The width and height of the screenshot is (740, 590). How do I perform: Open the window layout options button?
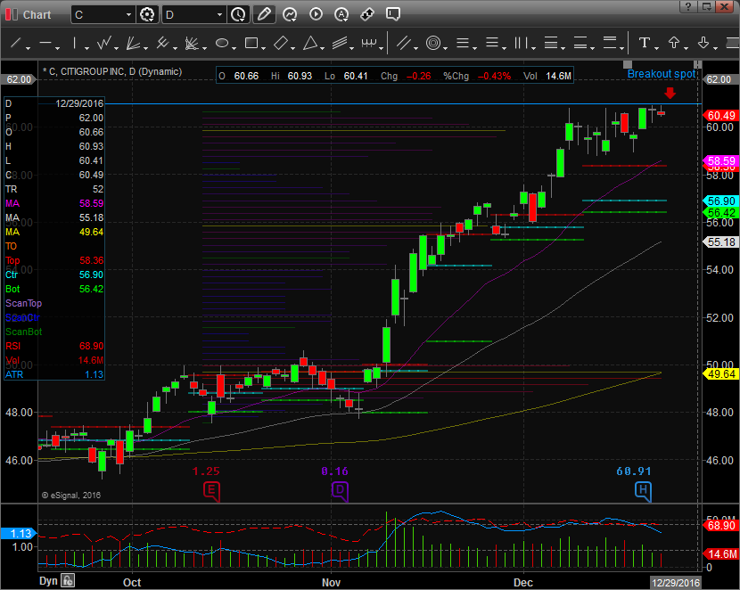tap(706, 6)
